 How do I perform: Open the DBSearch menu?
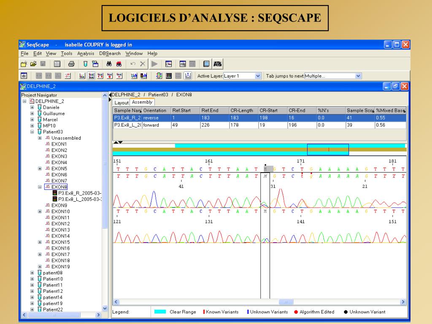[x=110, y=54]
